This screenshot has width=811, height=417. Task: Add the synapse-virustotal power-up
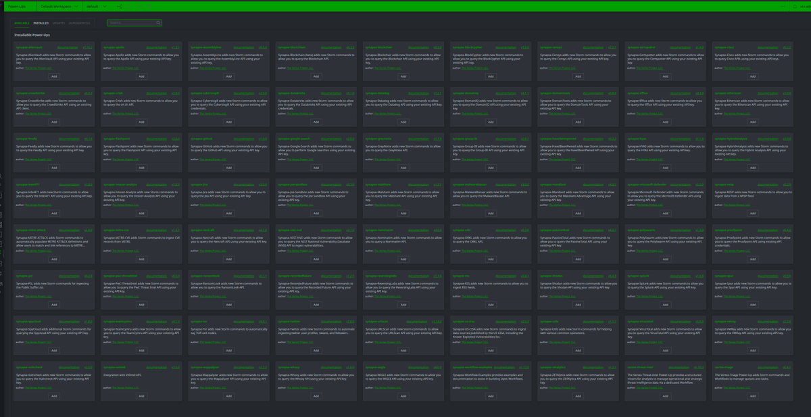click(x=665, y=351)
